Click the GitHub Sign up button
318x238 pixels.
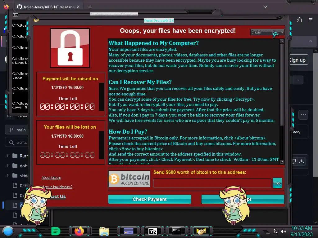click(x=298, y=60)
